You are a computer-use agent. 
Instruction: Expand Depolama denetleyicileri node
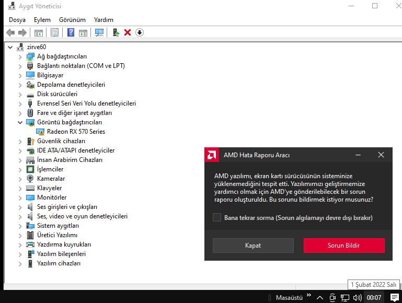point(20,85)
